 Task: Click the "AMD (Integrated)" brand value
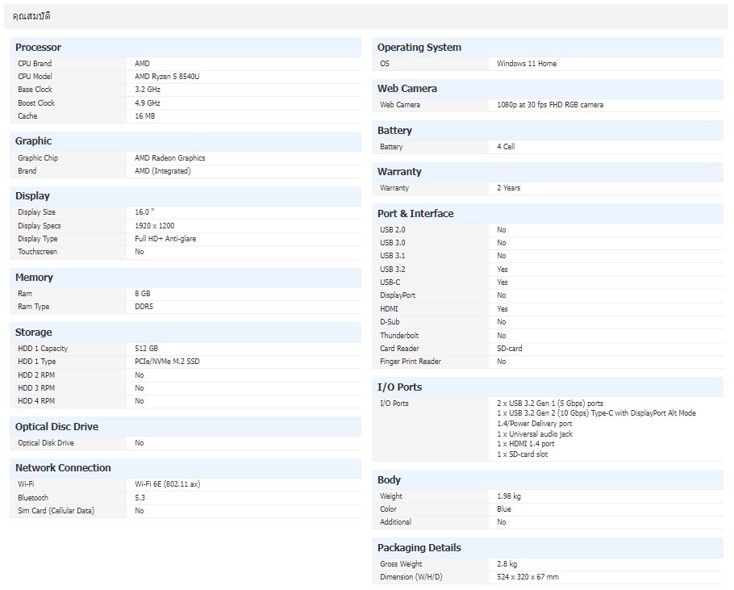[x=162, y=171]
